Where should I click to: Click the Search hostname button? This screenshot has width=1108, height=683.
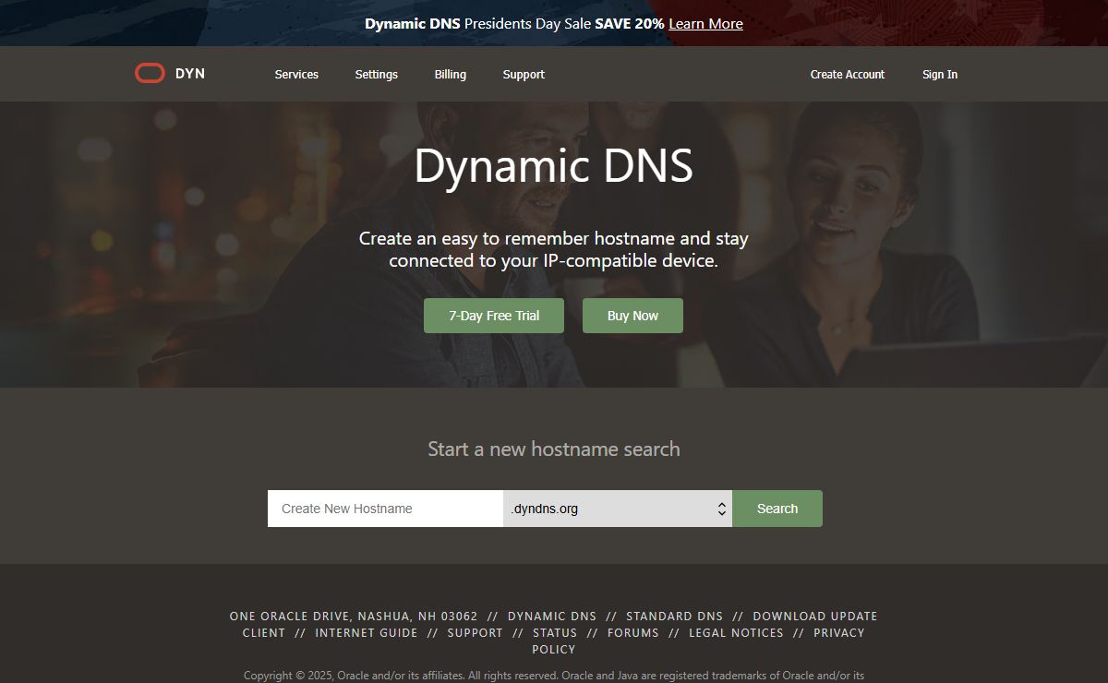(777, 509)
